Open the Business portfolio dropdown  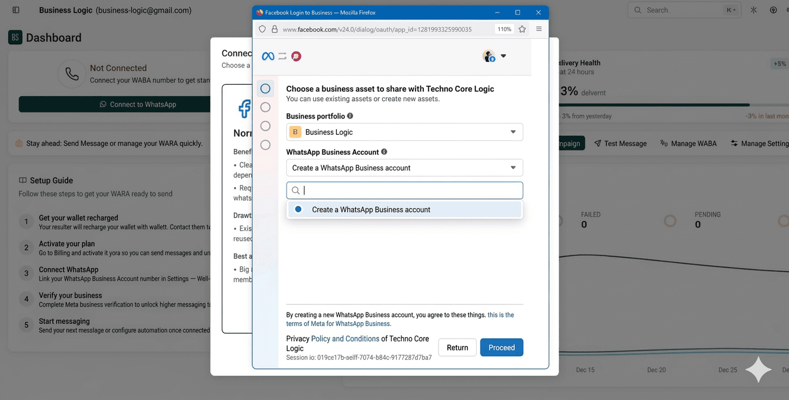(x=405, y=132)
